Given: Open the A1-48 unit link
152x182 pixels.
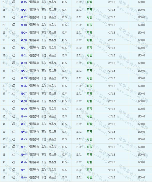Looking at the screenshot, I should pos(24,177).
